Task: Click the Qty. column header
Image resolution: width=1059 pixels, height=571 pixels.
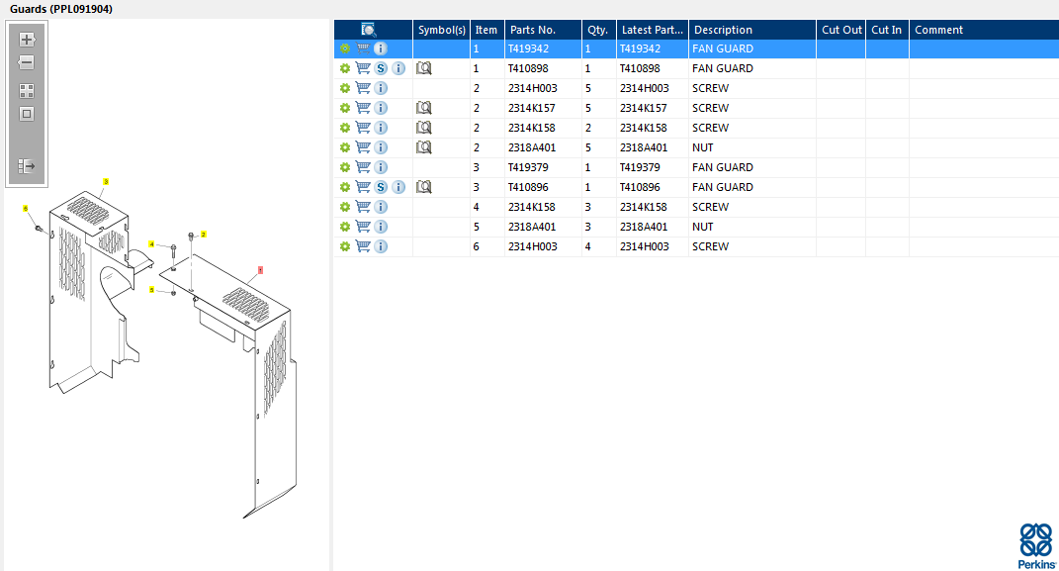Action: (598, 30)
